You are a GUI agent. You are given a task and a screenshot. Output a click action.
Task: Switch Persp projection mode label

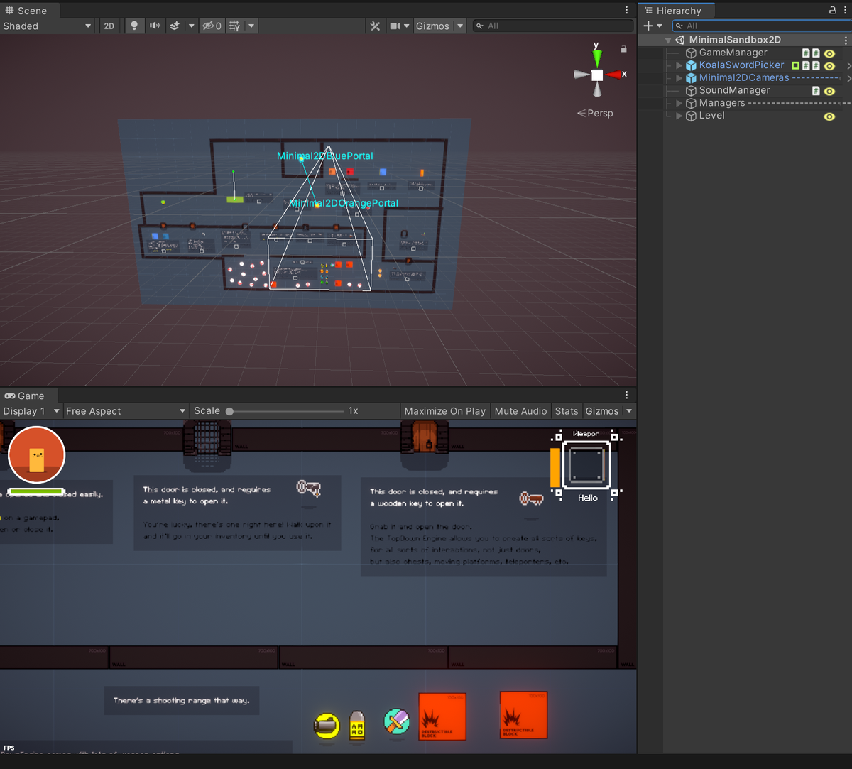point(595,113)
